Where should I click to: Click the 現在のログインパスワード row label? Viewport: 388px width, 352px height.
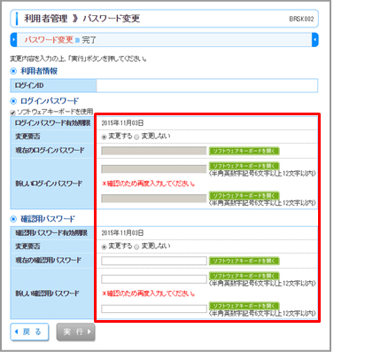(50, 151)
